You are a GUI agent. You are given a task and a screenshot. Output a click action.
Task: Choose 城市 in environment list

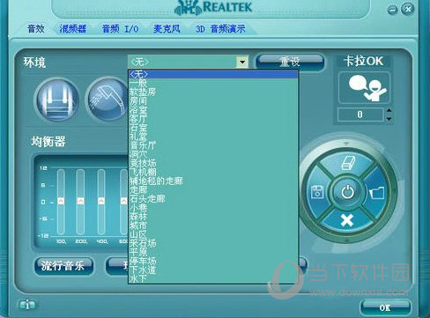click(x=213, y=226)
